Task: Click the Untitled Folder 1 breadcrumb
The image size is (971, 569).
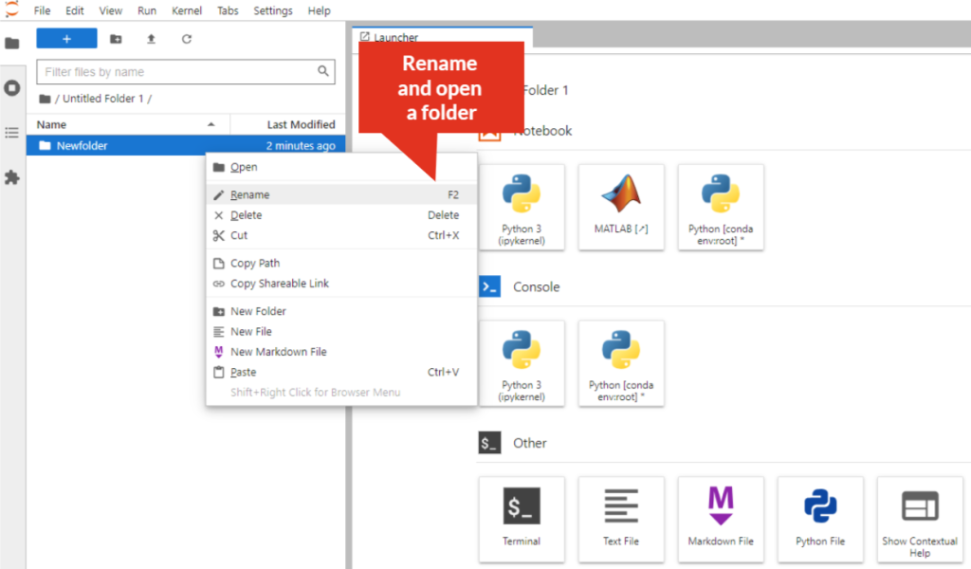Action: point(102,99)
